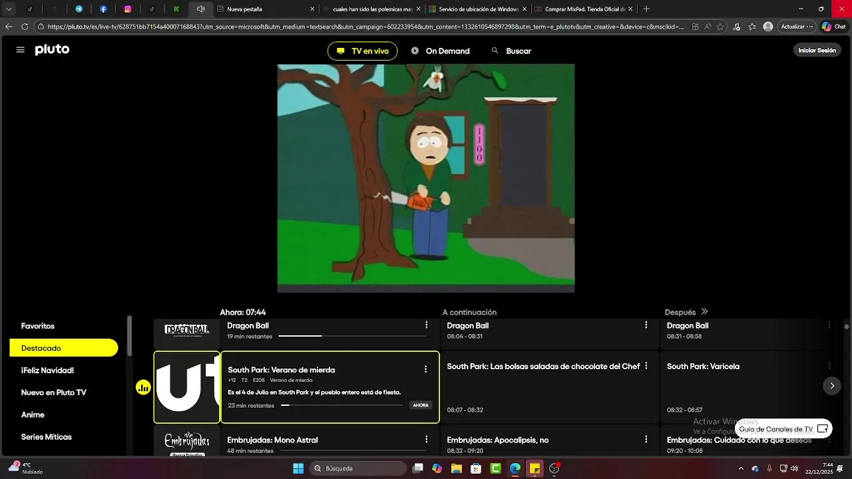Screen dimensions: 852x479
Task: Click the Iniciar Sesión button
Action: (x=817, y=51)
